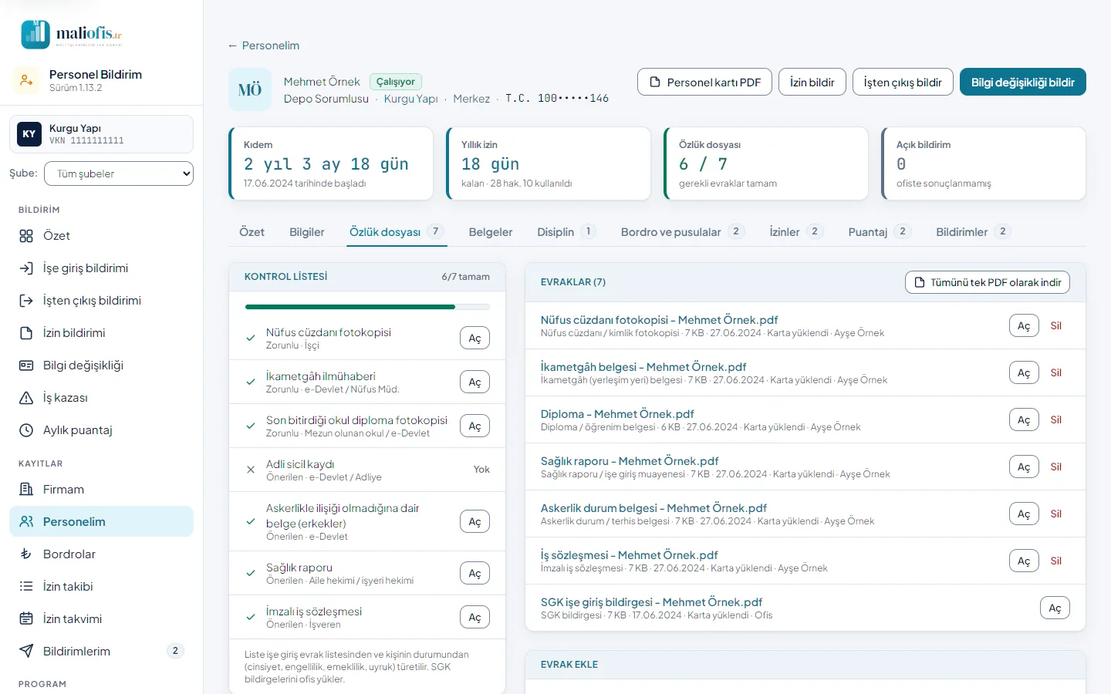
Task: Open the SGK işe giriş bildirgesi file
Action: tap(1055, 608)
